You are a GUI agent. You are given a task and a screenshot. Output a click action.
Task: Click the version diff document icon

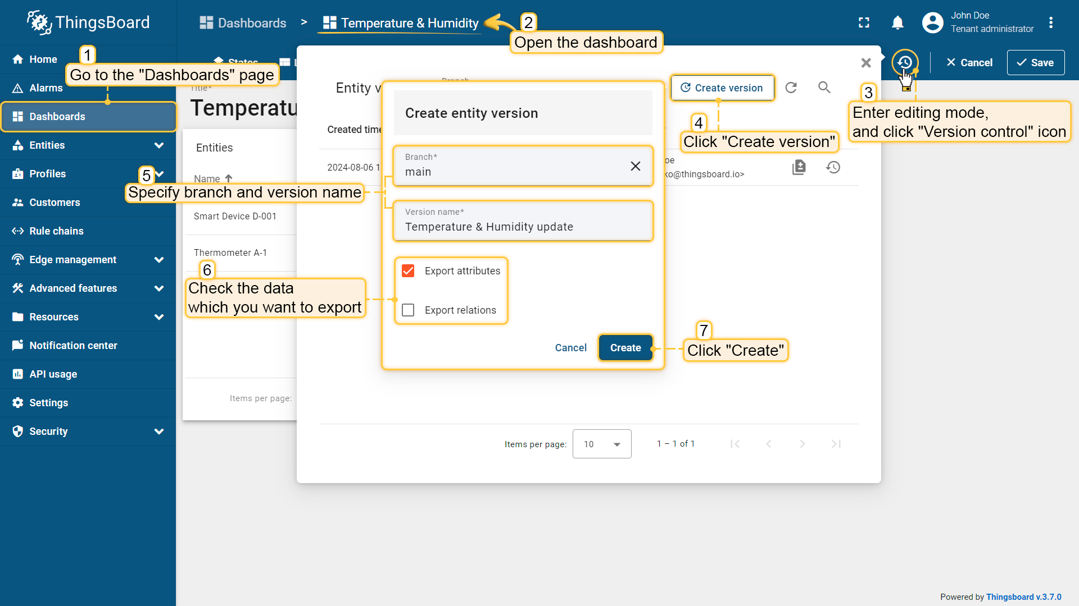(x=799, y=167)
